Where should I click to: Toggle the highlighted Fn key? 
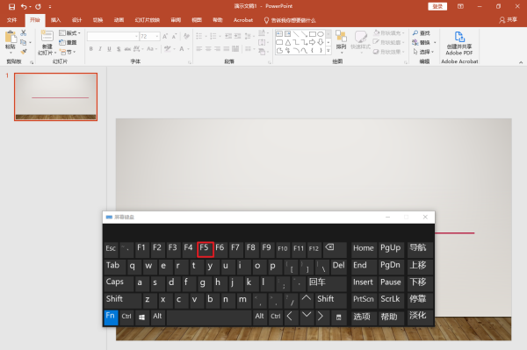(111, 318)
